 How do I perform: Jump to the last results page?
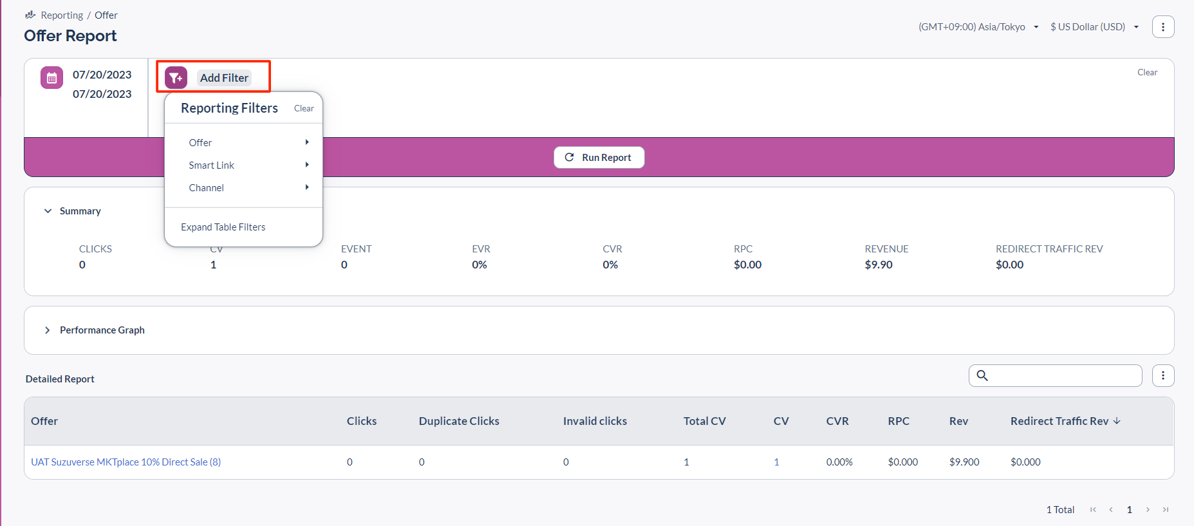click(1166, 509)
